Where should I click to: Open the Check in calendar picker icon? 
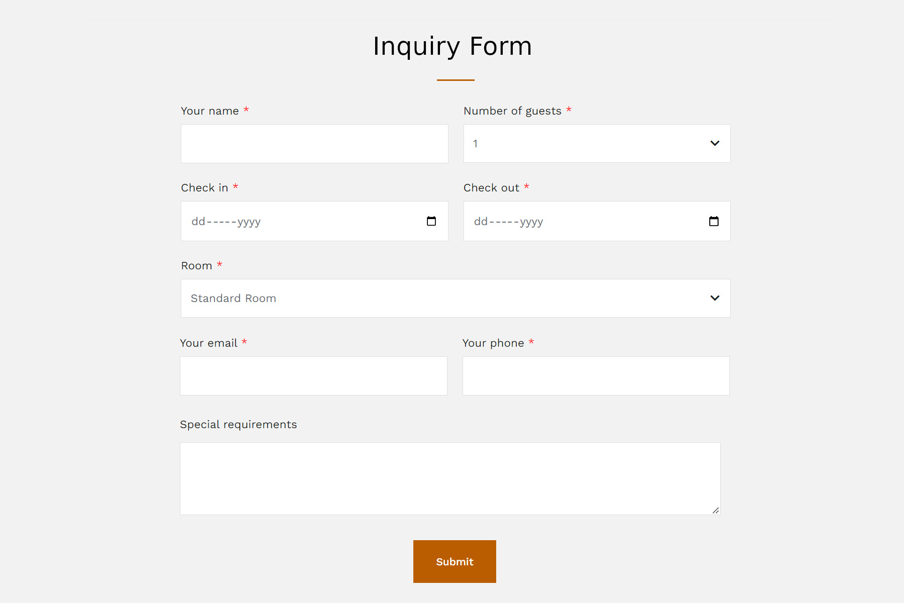[431, 221]
